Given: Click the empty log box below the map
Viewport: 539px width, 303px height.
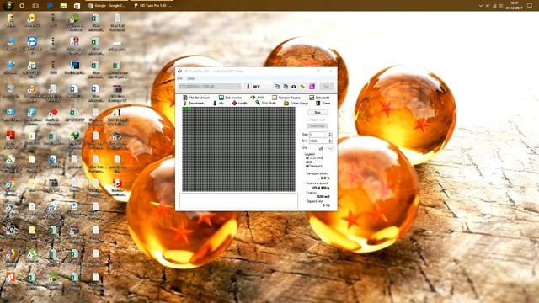Looking at the screenshot, I should pyautogui.click(x=238, y=201).
